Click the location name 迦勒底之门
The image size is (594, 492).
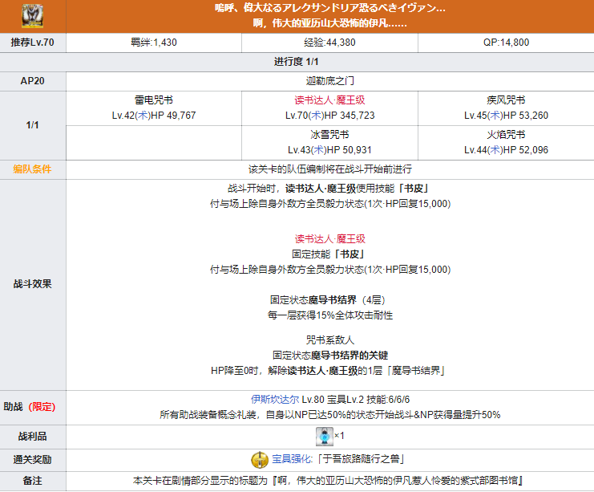click(329, 81)
